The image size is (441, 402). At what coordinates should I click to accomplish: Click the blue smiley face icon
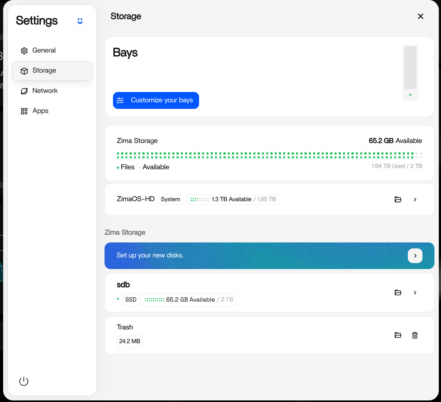[80, 21]
